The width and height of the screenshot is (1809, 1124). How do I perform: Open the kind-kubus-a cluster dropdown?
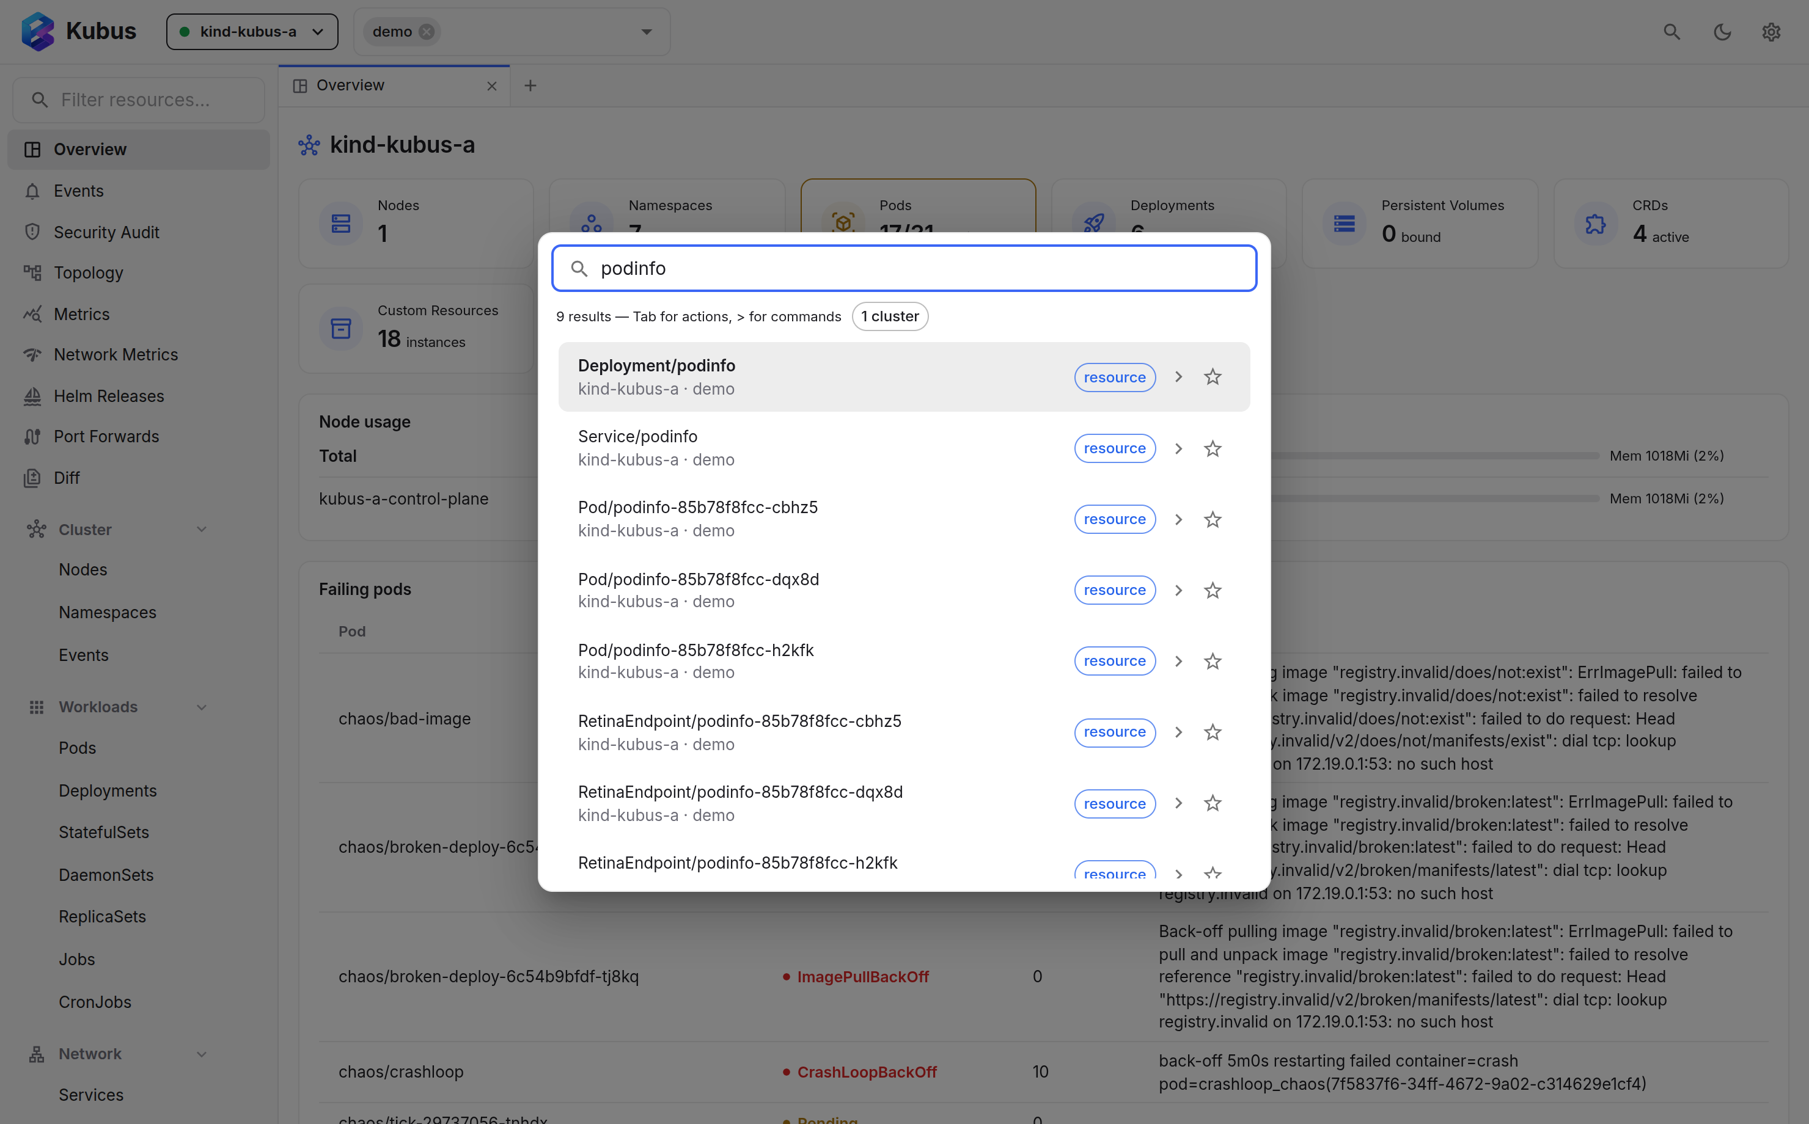tap(252, 31)
